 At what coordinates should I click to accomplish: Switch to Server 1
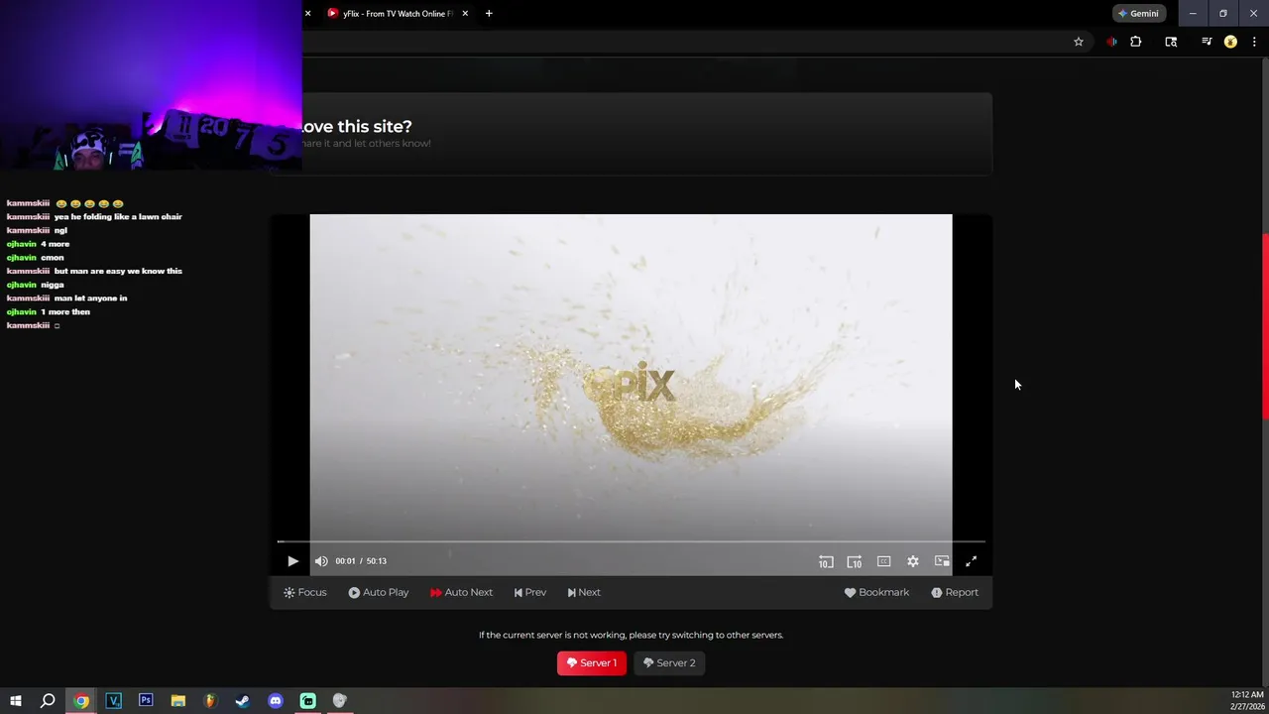point(592,663)
